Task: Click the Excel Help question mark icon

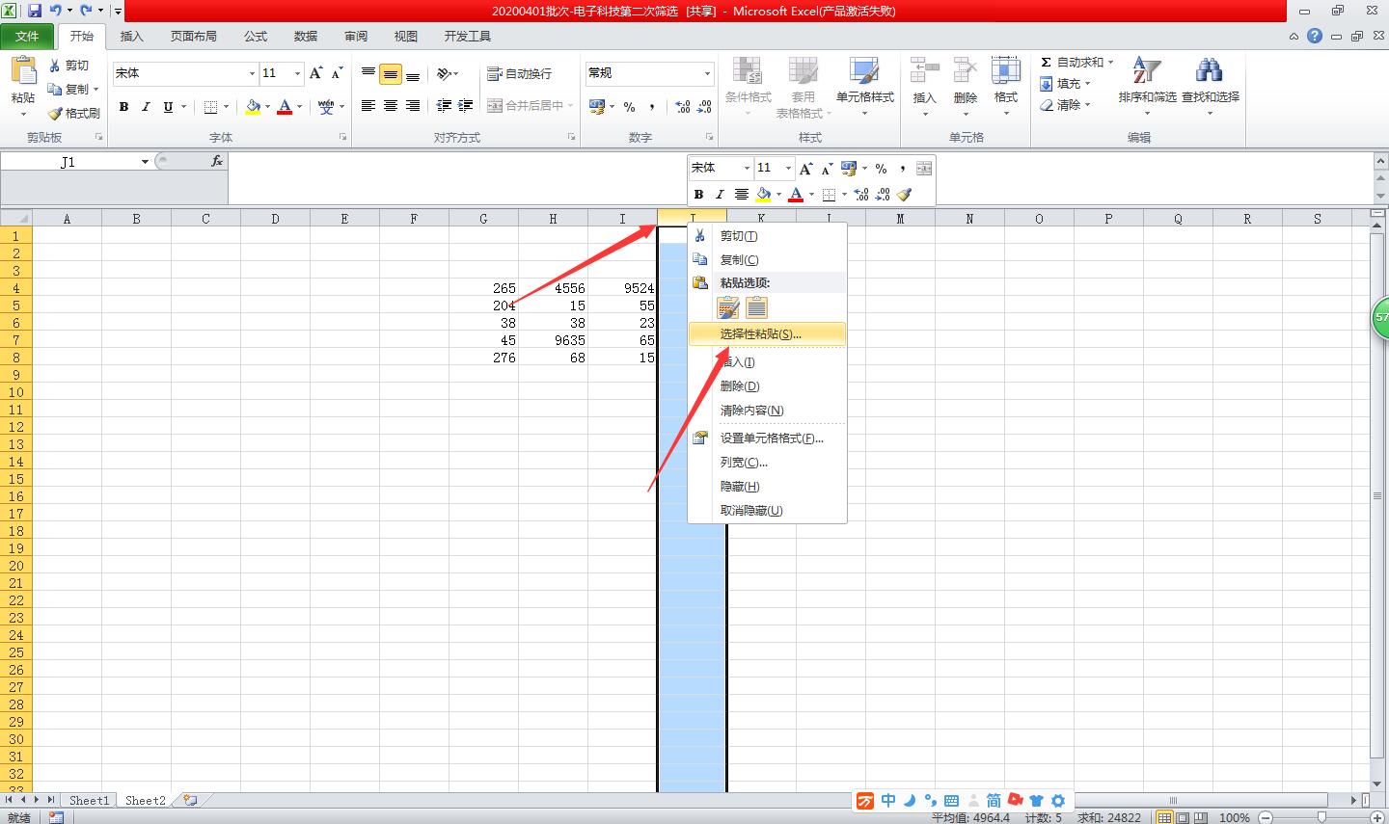Action: (1314, 36)
